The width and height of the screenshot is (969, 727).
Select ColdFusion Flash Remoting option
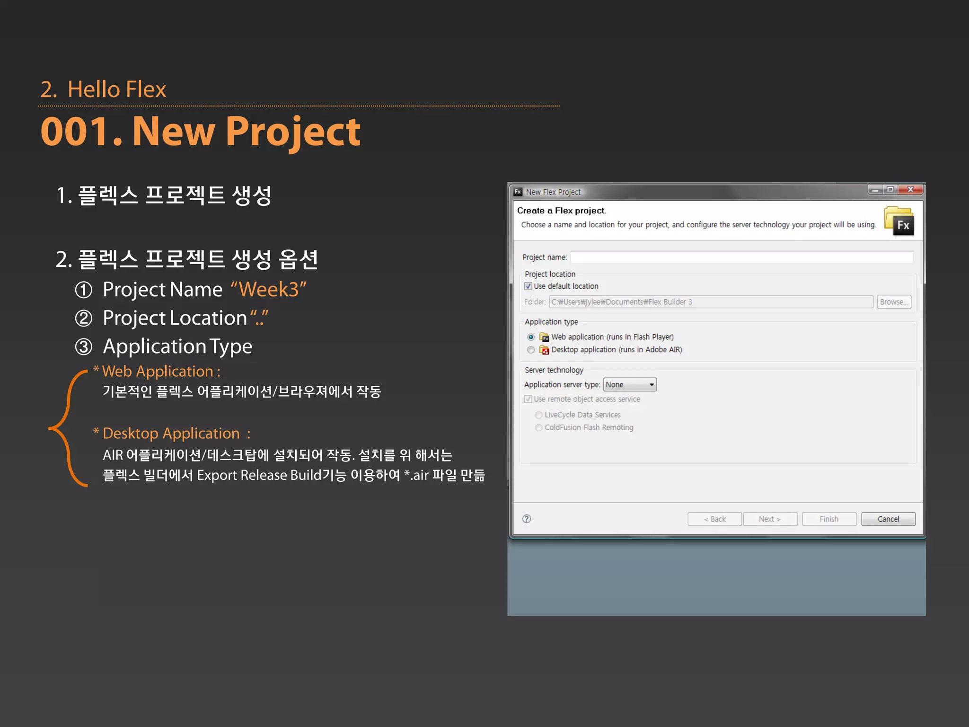538,428
